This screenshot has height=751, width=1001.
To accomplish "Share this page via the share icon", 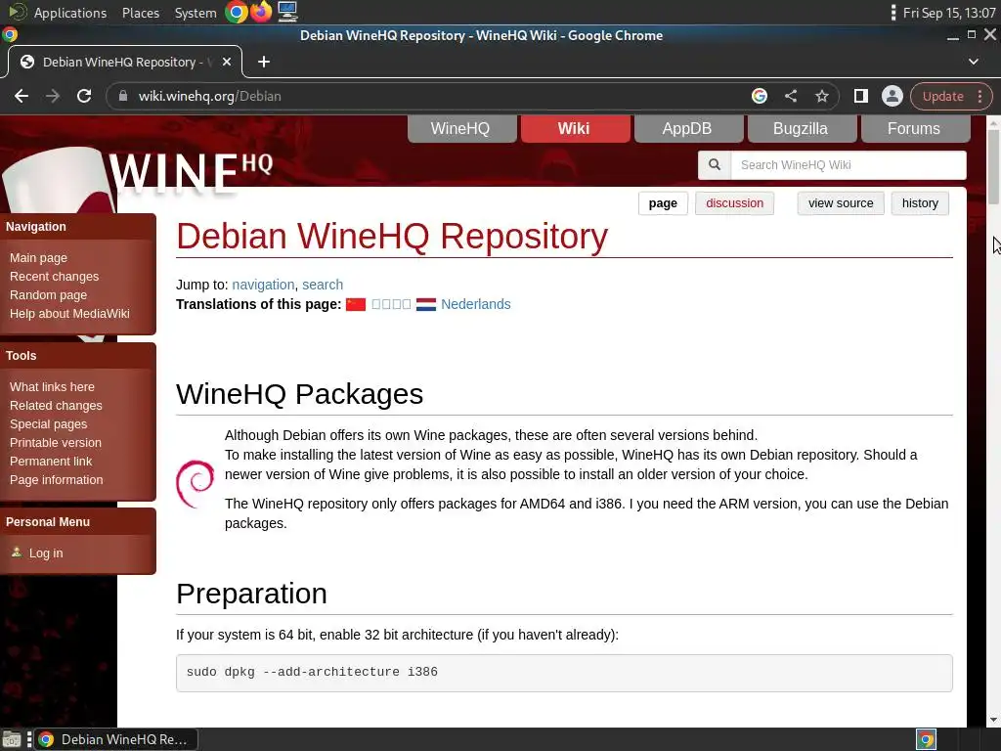I will (x=790, y=96).
